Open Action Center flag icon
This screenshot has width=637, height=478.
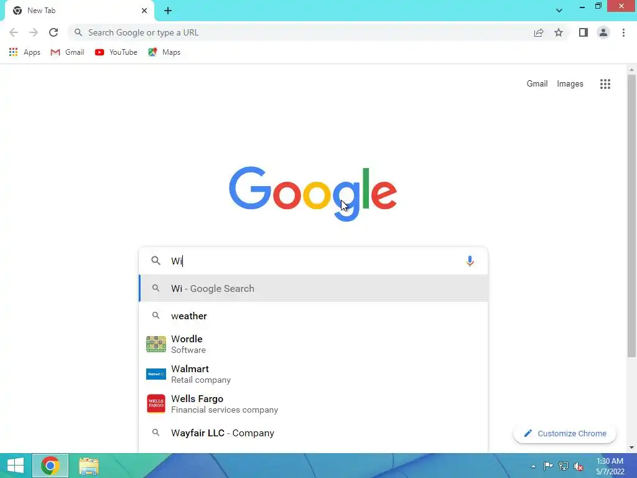(548, 466)
